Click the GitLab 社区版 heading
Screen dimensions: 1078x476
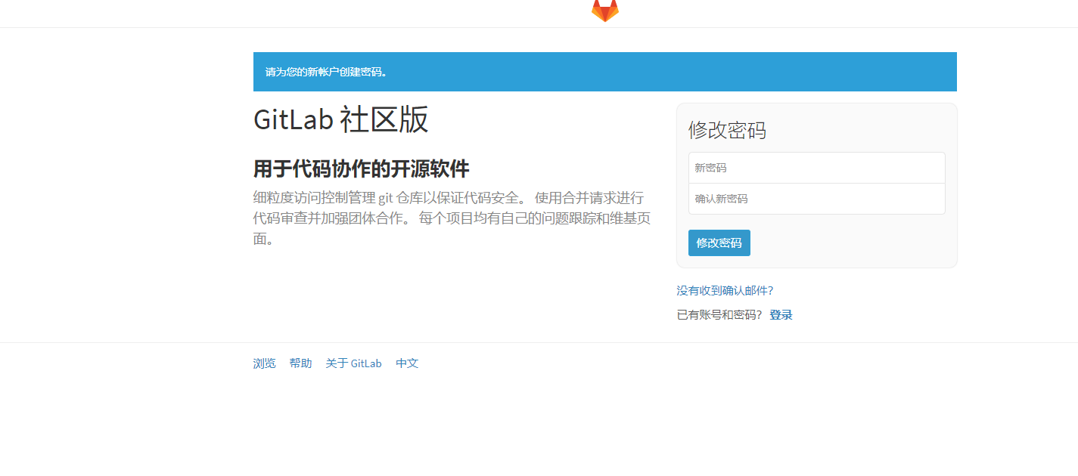(340, 119)
